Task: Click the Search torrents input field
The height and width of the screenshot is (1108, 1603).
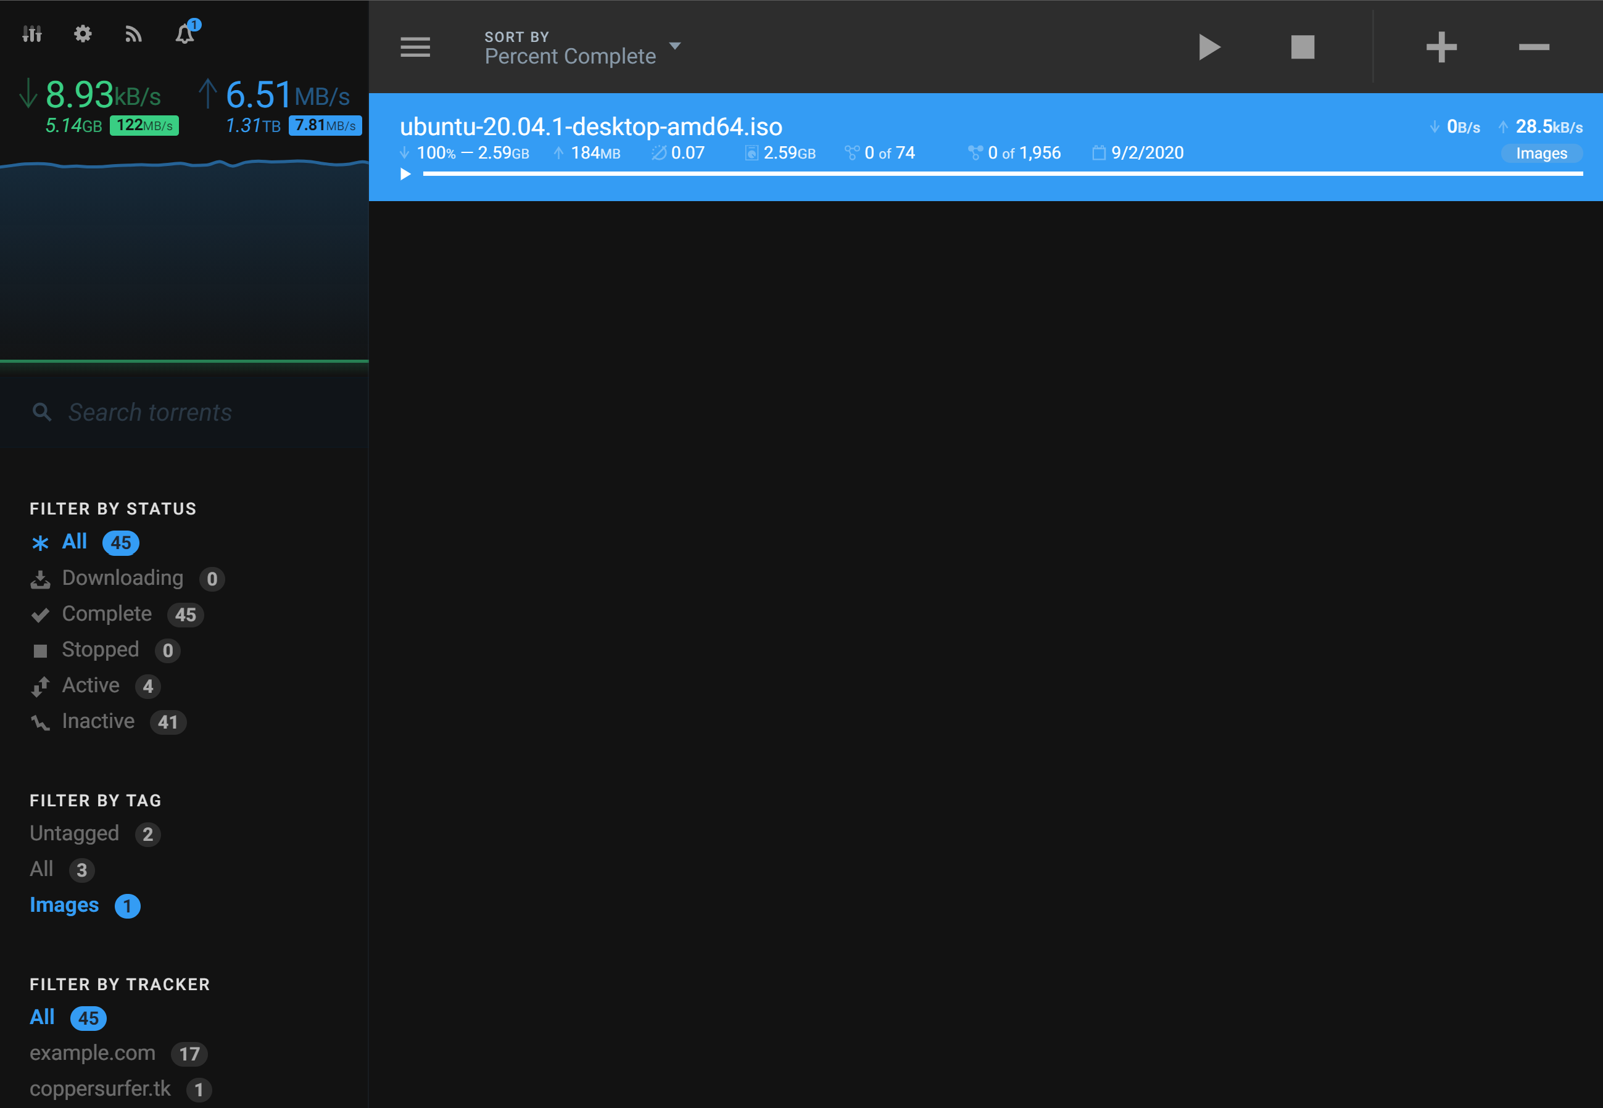Action: [x=185, y=411]
